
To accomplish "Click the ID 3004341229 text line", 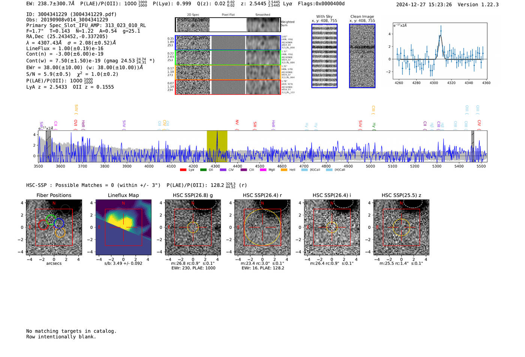I will pyautogui.click(x=71, y=14).
